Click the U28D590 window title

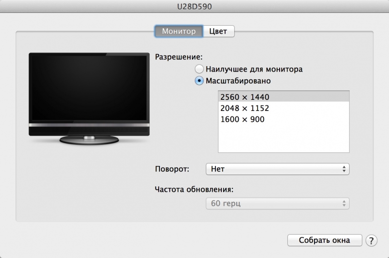[x=194, y=6]
